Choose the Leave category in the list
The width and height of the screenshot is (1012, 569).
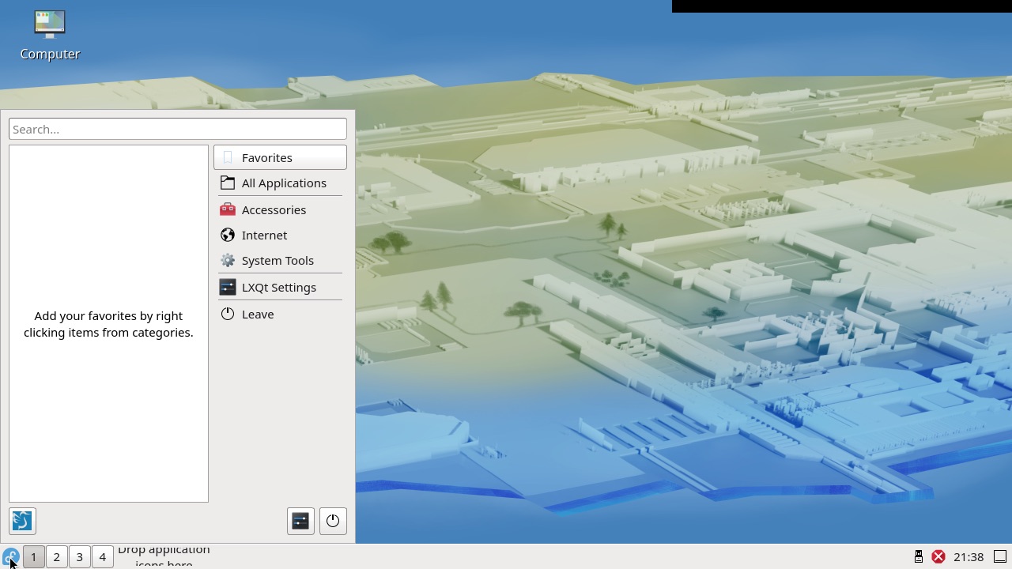tap(280, 314)
